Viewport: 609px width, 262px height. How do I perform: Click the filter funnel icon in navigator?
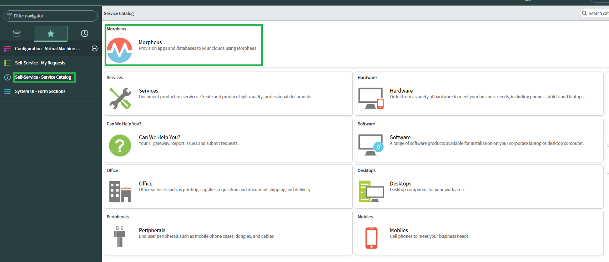(x=9, y=16)
